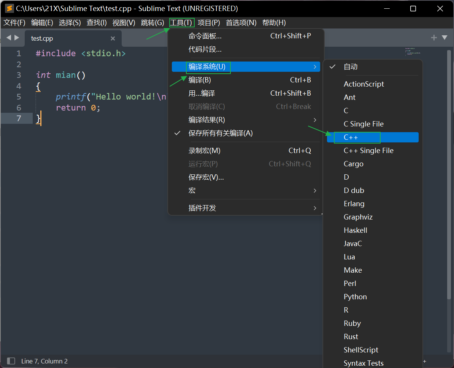
Task: Click the minimap code preview
Action: (413, 51)
